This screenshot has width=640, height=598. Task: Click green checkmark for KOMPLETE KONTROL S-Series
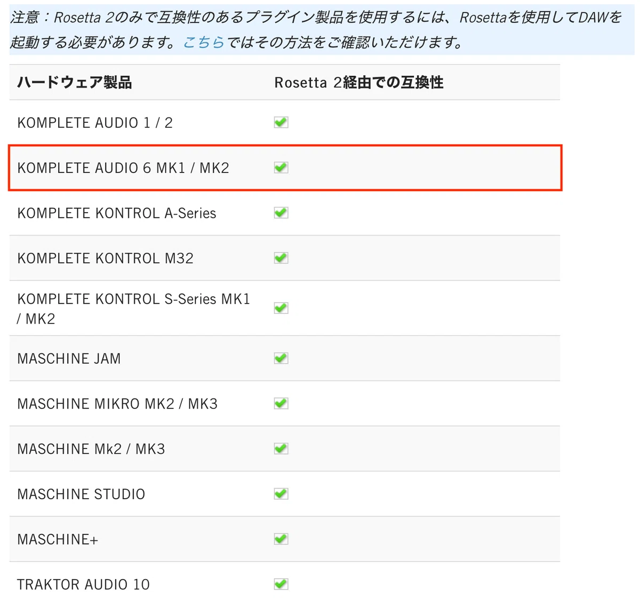point(281,308)
